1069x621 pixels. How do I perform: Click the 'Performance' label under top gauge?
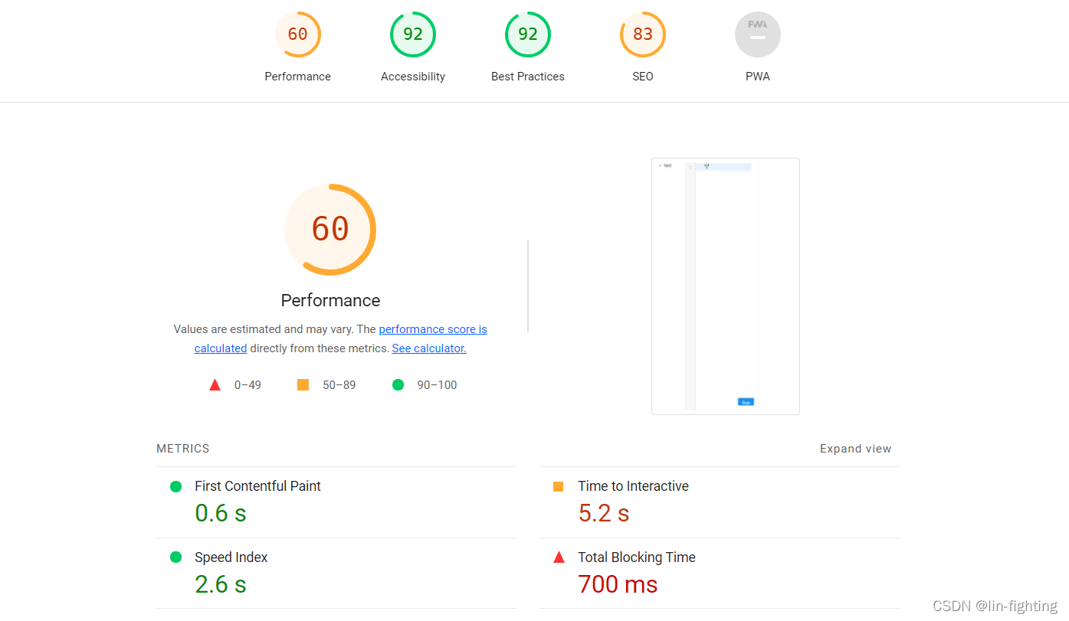tap(298, 77)
